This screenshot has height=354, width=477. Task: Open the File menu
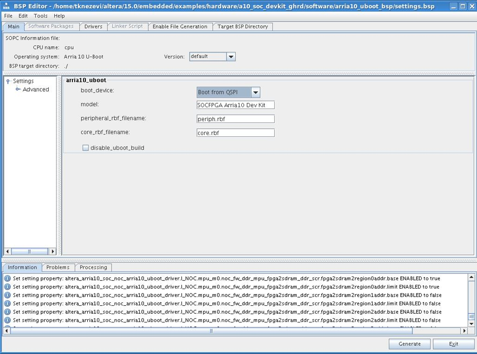coord(8,16)
